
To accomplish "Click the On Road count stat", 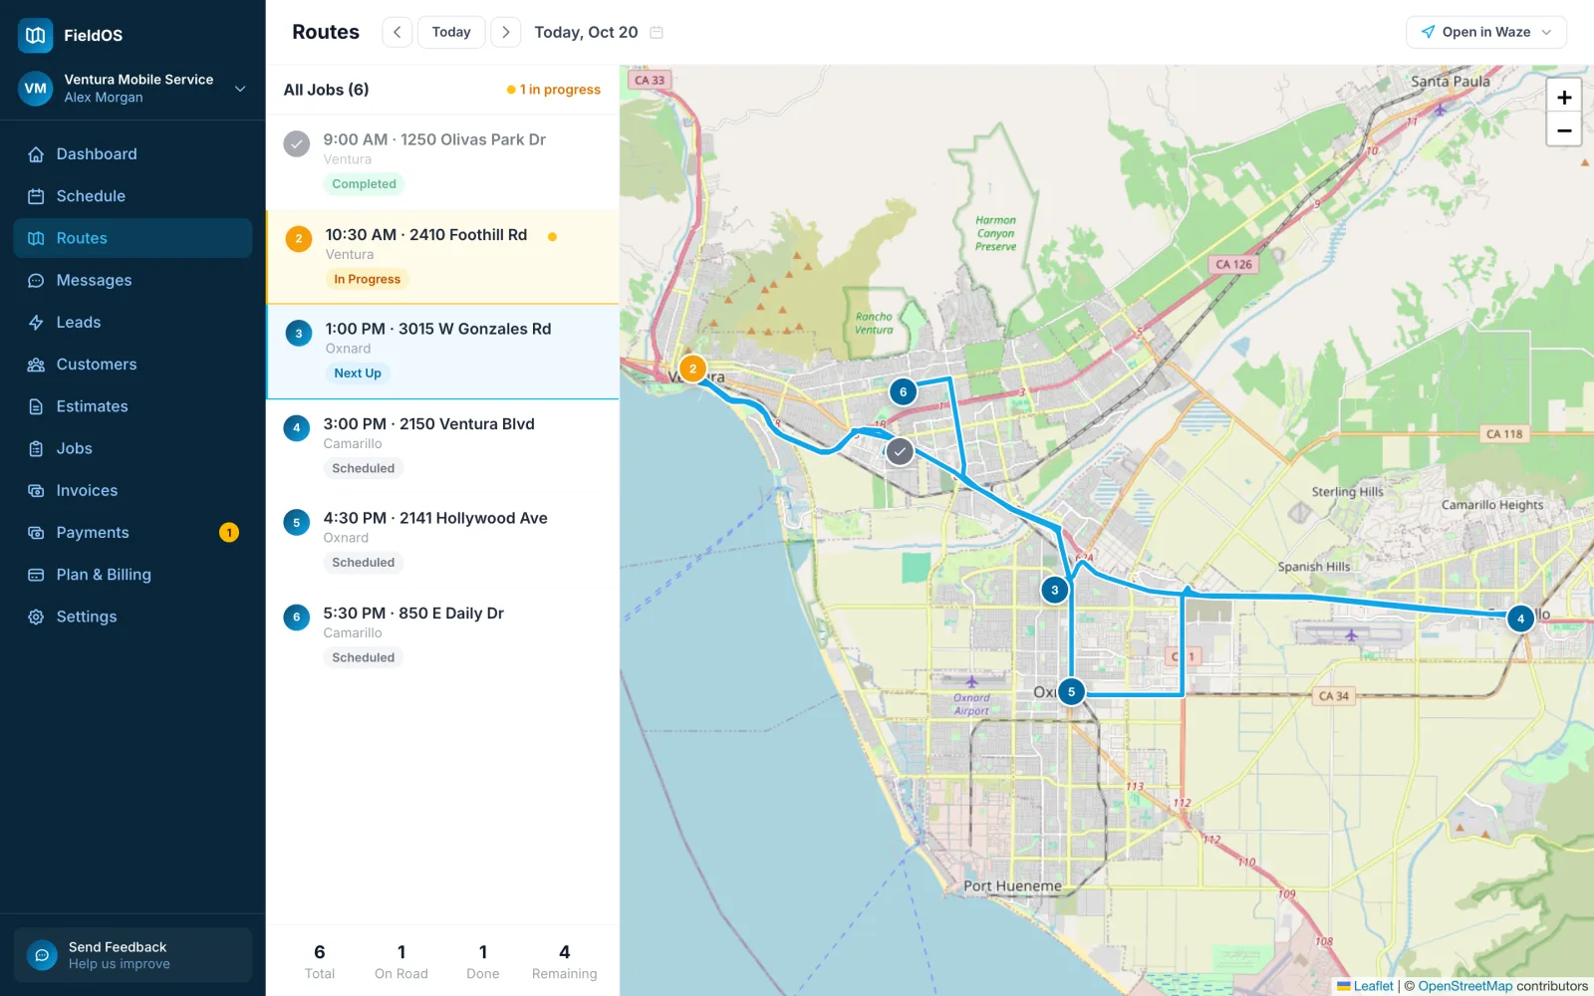I will click(x=401, y=961).
